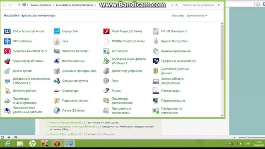Open the HP CoolSense snowflake icon
This screenshot has width=265, height=149.
(x=7, y=41)
